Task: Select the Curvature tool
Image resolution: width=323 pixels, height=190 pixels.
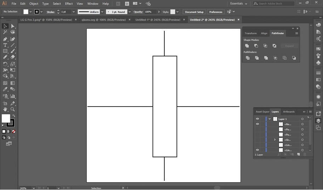Action: point(13,39)
